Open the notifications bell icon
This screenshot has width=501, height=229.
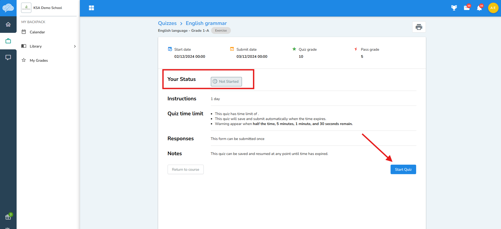tap(479, 8)
